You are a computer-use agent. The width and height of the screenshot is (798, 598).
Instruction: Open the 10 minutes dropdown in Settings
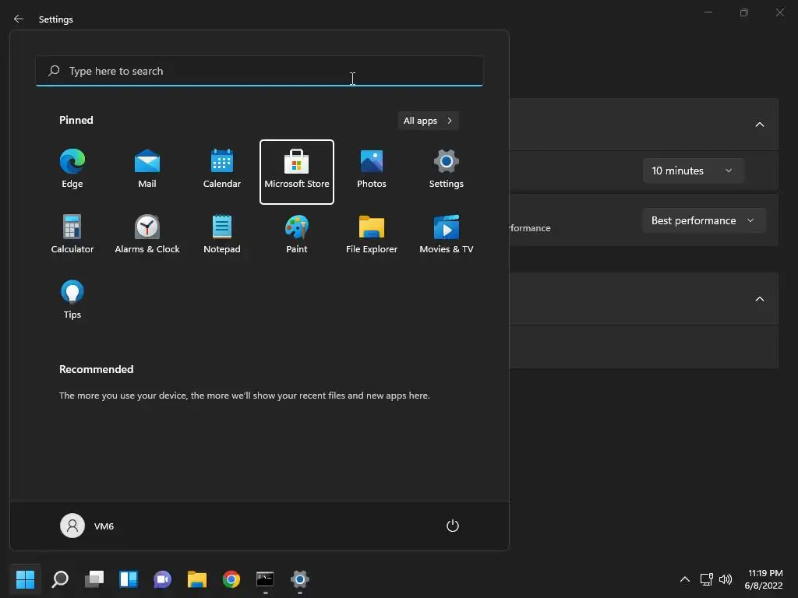point(693,171)
